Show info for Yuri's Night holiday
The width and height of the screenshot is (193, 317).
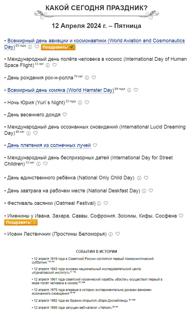[80, 103]
